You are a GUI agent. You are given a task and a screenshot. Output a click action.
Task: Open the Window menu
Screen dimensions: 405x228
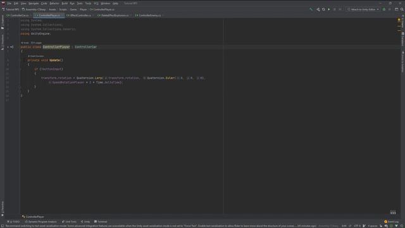coord(106,3)
